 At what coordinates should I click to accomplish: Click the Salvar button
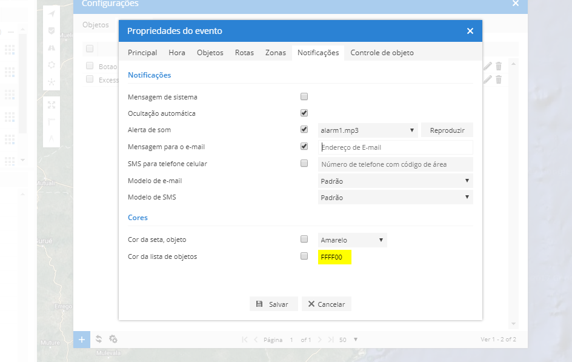(x=273, y=304)
